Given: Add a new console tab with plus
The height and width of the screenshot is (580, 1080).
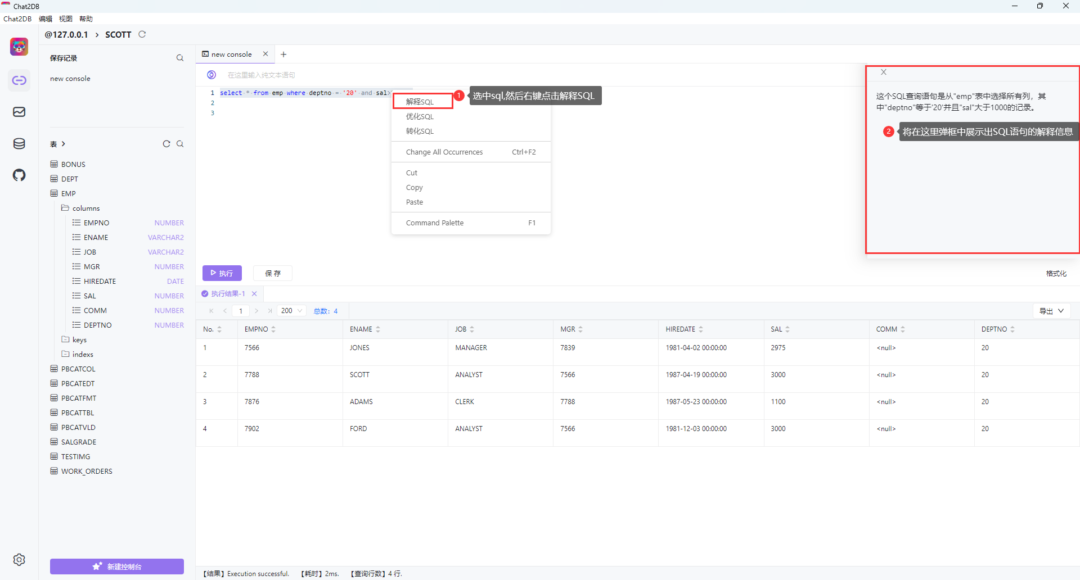Looking at the screenshot, I should click(283, 55).
